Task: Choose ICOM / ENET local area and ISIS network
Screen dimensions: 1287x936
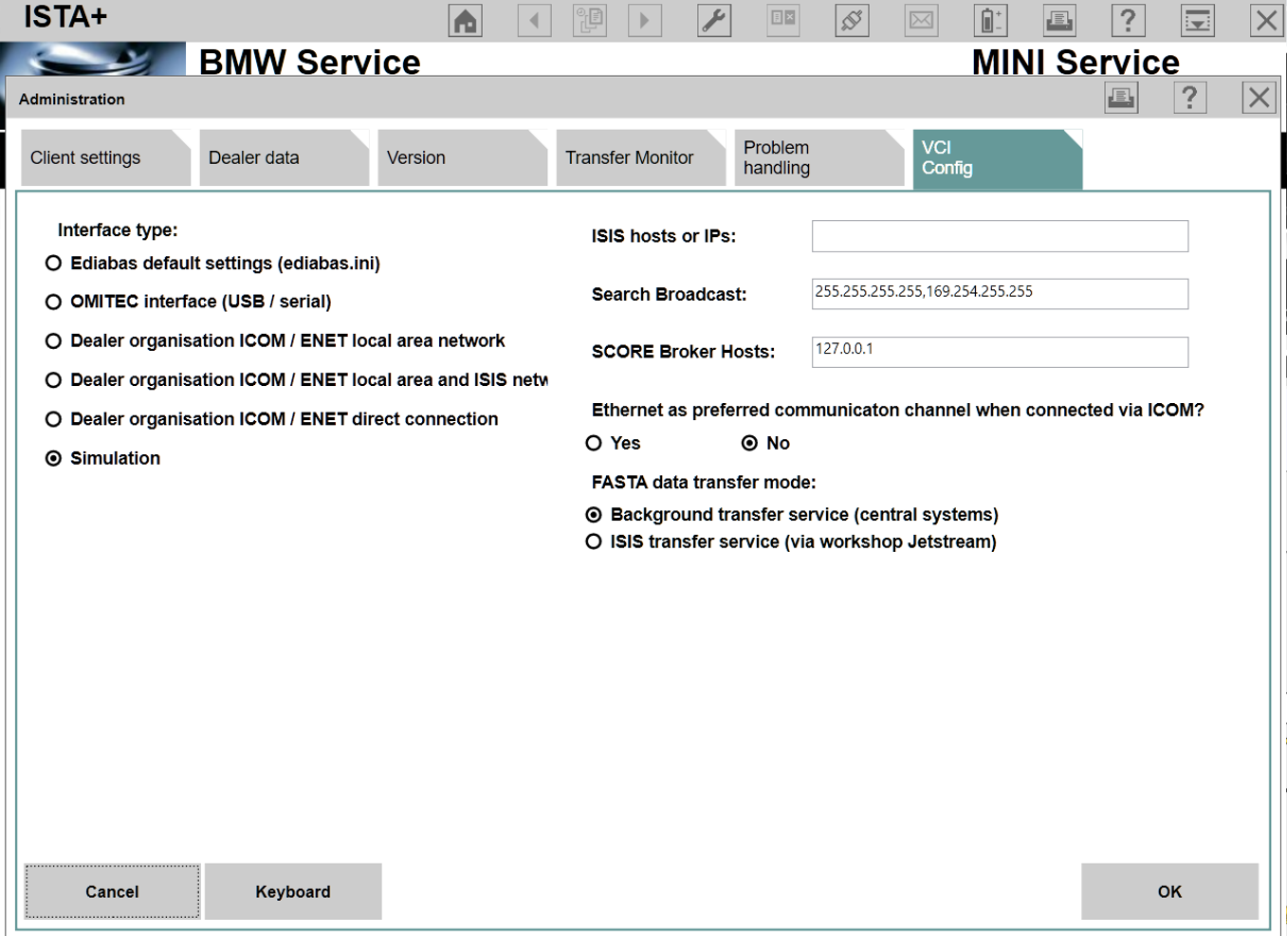Action: [x=297, y=380]
